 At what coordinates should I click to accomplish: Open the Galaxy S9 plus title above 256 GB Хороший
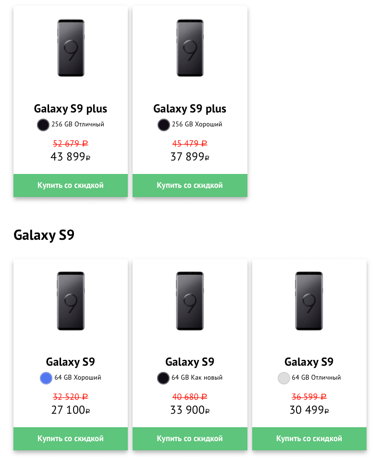click(190, 109)
